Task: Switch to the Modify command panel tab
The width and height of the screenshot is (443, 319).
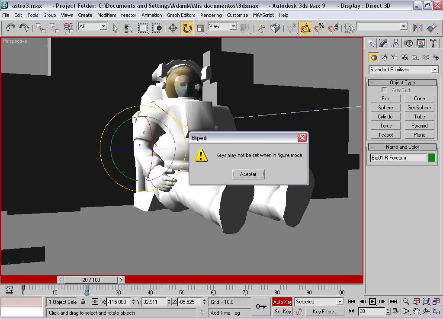Action: (383, 43)
